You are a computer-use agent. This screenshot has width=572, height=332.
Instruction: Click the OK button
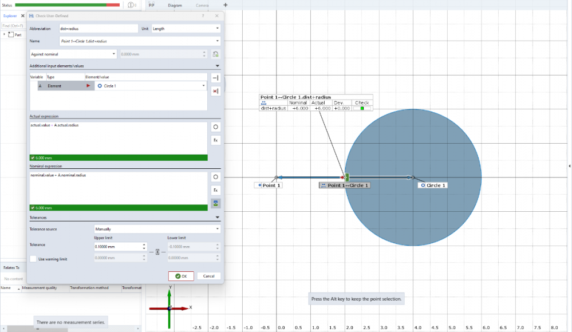(181, 276)
